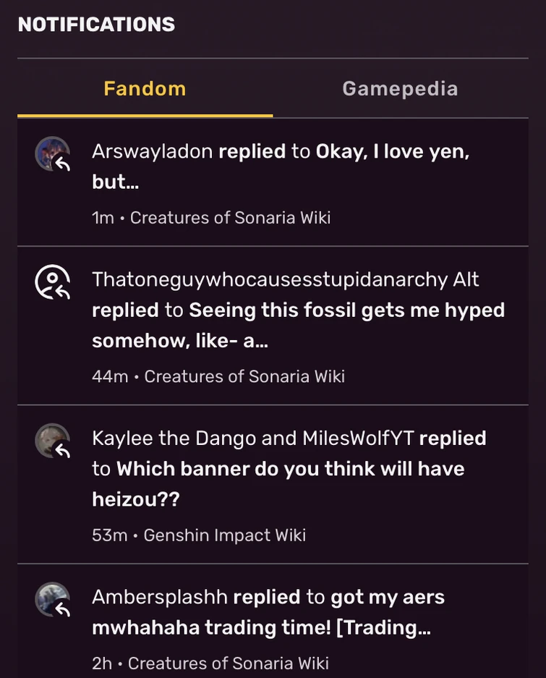Click the Genshin Impact Wiki label
546x678 pixels.
[225, 535]
